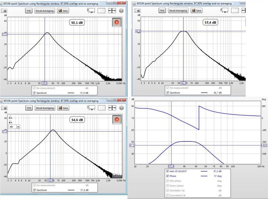Click the red record button in the 53,1 dB window
Screen dimensions: 268x199
(116, 22)
